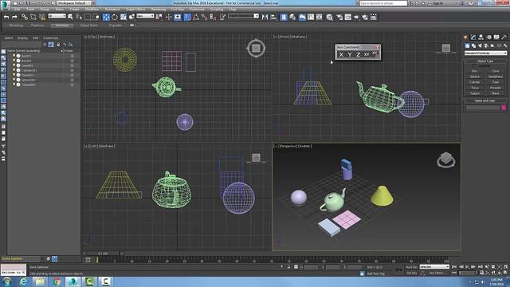Open the Rendering menu
Image resolution: width=510 pixels, height=287 pixels.
tap(159, 9)
